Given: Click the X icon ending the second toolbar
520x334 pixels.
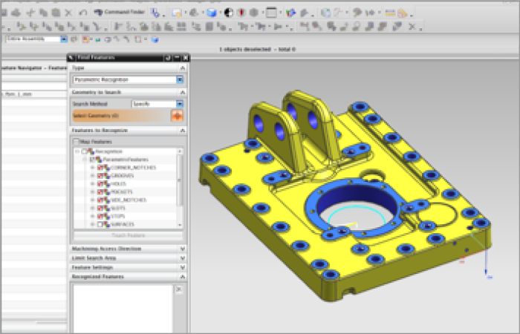Looking at the screenshot, I should point(412,27).
